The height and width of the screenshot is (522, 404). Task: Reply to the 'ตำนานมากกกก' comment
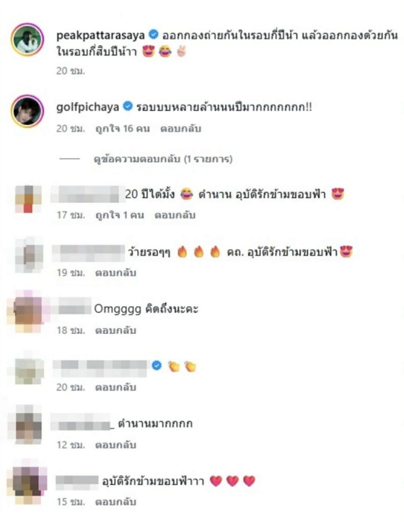pyautogui.click(x=116, y=445)
